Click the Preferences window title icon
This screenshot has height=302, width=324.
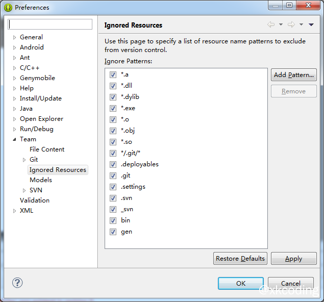[8, 7]
